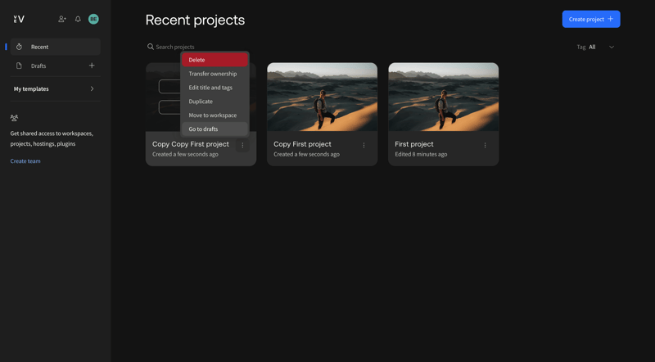Click the Create team link
The width and height of the screenshot is (655, 362).
[x=25, y=161]
